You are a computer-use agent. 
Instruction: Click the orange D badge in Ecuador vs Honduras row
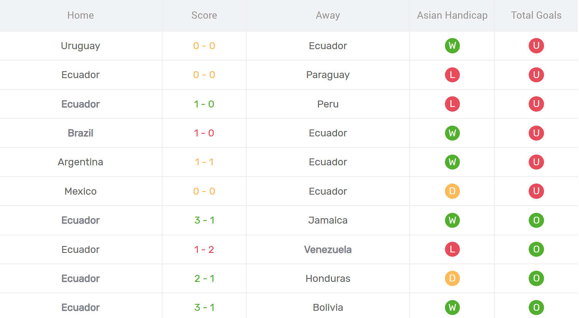(x=452, y=278)
